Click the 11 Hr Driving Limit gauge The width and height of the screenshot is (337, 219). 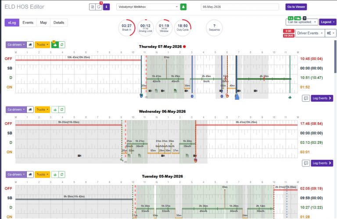[145, 28]
